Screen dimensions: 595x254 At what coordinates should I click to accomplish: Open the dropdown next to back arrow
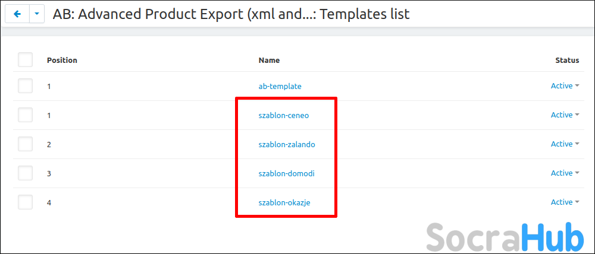tap(37, 14)
